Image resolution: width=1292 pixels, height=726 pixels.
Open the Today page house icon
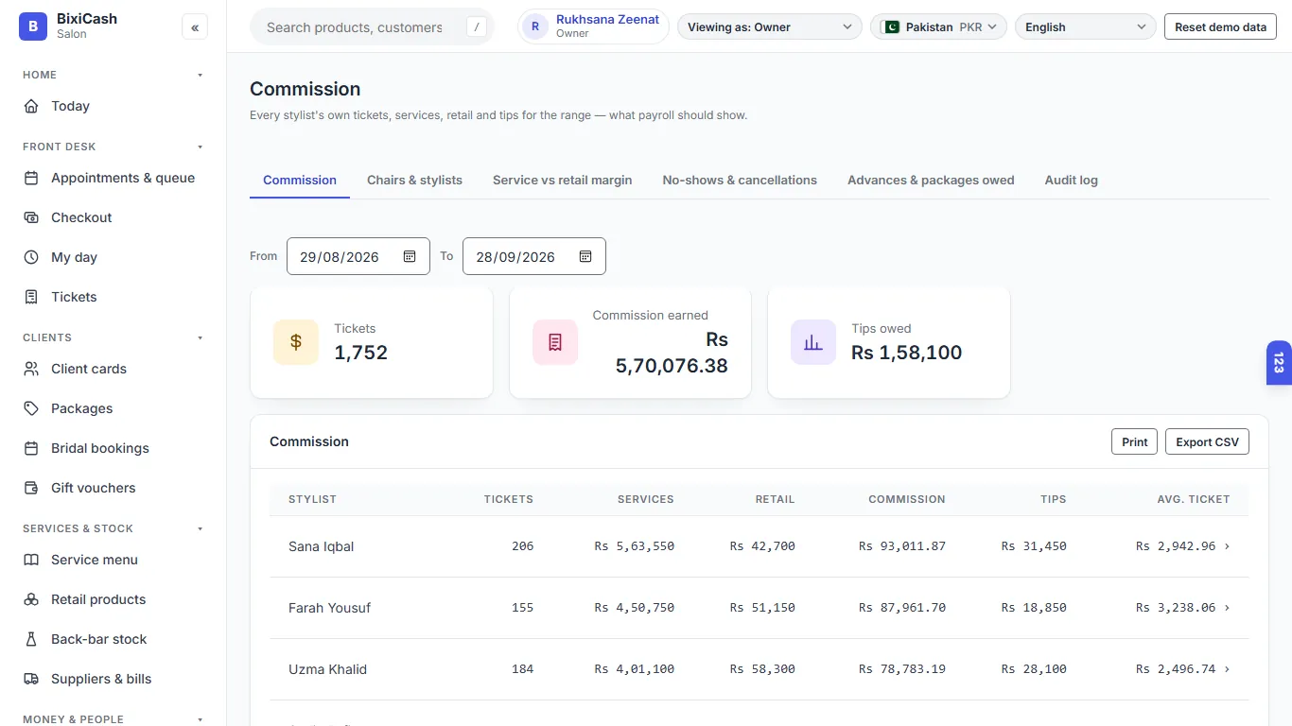tap(31, 106)
